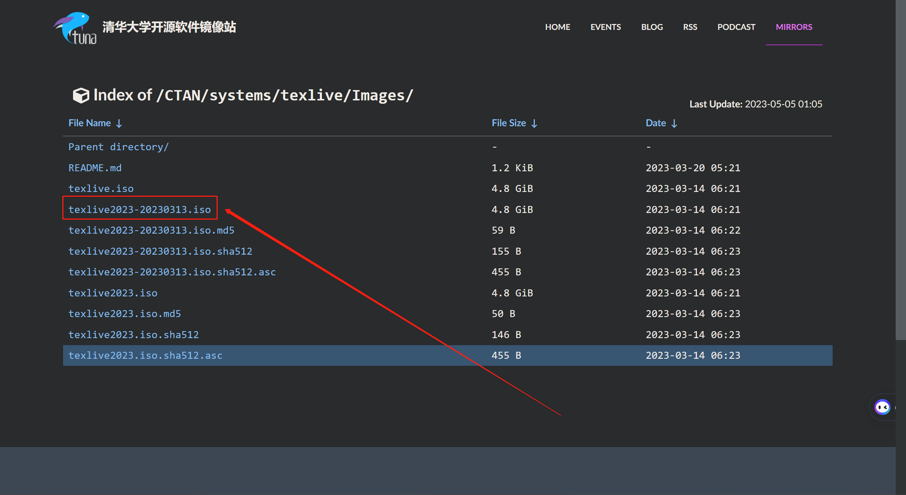The width and height of the screenshot is (906, 495).
Task: Click the Date column header
Action: click(x=656, y=123)
